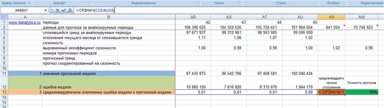Screen dimensions: 384x108
Task: Select column A header
Action: [25, 17]
